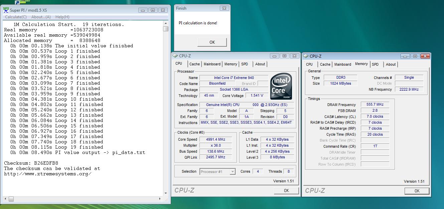This screenshot has height=209, width=444.
Task: Click Super PI vertical scrollbar down arrow
Action: tap(166, 193)
